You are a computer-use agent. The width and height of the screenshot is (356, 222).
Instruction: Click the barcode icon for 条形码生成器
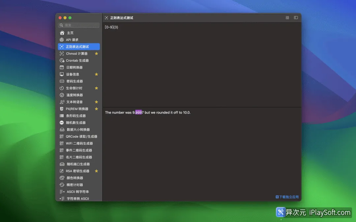coord(62,116)
